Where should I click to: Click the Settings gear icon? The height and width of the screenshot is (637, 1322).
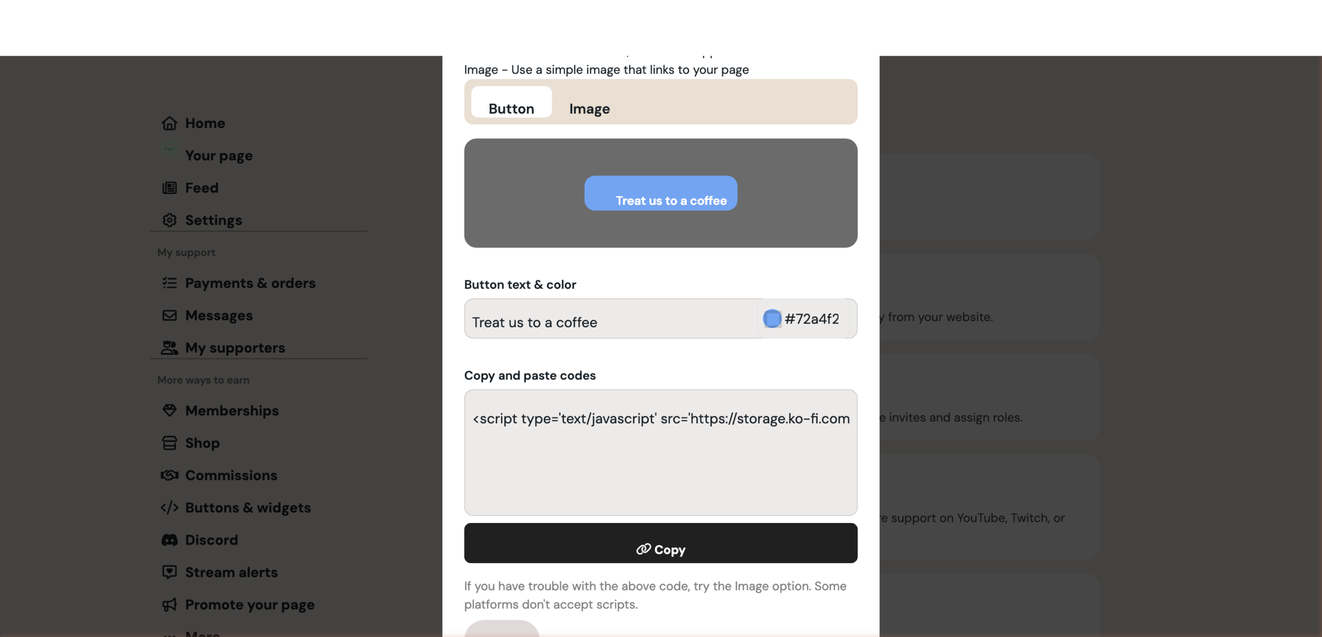(x=169, y=220)
